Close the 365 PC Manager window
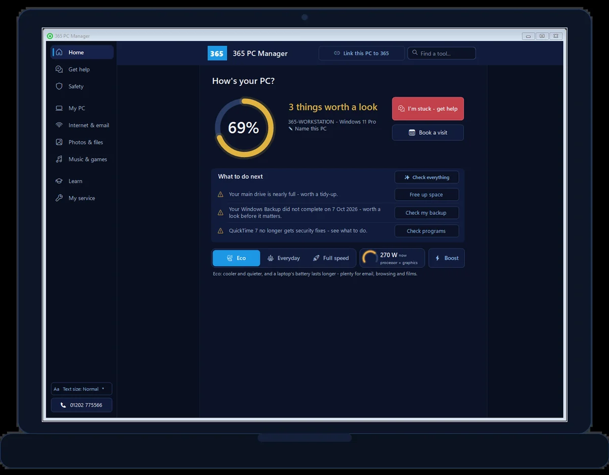 click(x=557, y=36)
